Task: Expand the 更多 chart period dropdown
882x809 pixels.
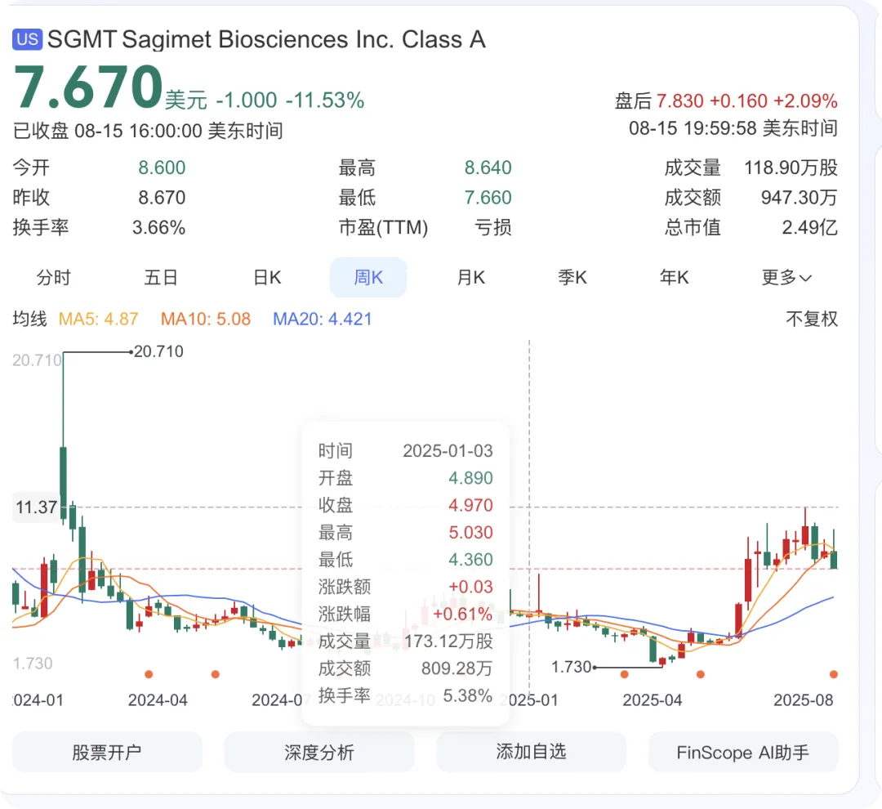Action: click(x=786, y=278)
